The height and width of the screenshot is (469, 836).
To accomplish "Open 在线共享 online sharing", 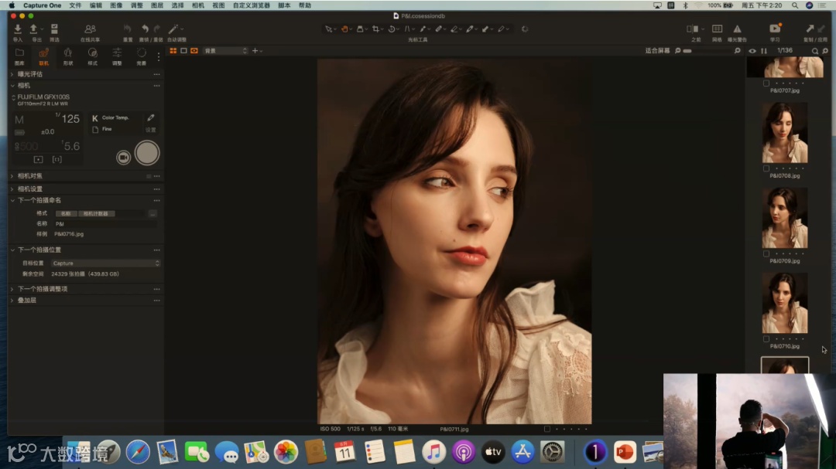I will [90, 29].
